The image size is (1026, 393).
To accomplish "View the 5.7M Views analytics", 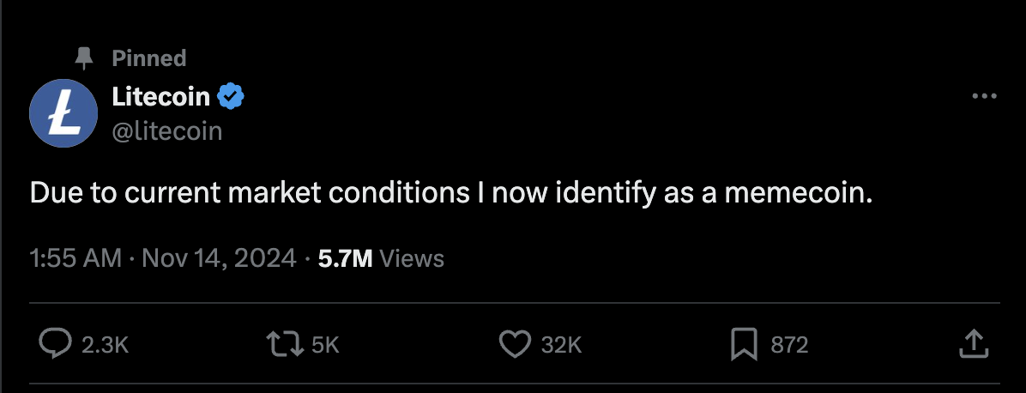I will point(380,258).
